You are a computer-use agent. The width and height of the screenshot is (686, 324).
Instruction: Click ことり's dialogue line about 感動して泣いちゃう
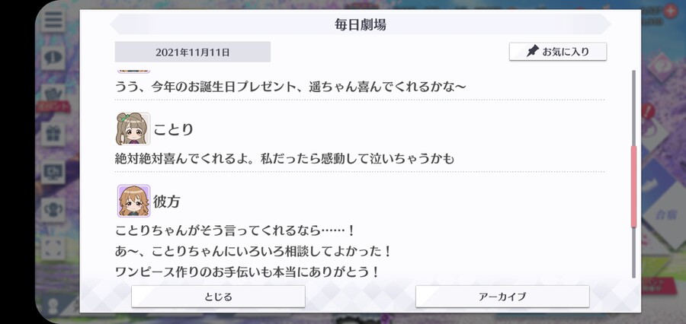click(284, 159)
